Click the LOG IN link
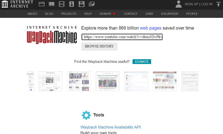 (x=206, y=4)
